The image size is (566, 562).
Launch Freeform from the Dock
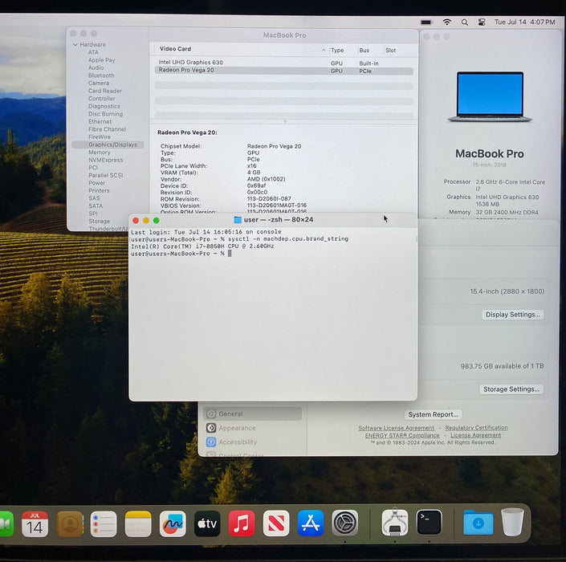coord(173,523)
